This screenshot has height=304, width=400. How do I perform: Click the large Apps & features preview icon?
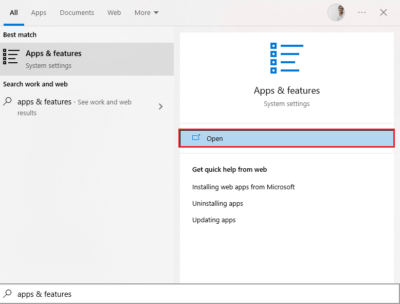coord(287,58)
